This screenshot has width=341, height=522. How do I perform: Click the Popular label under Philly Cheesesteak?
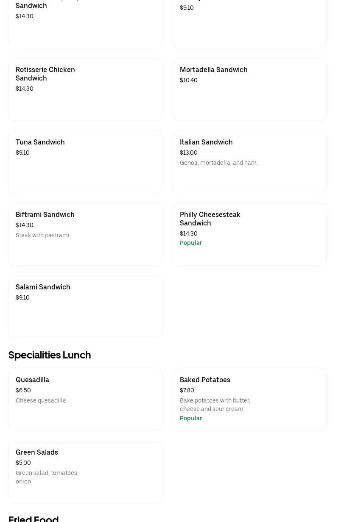(x=191, y=243)
